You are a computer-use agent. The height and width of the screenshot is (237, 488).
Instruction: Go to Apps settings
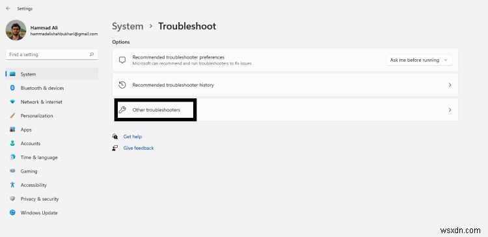pyautogui.click(x=26, y=130)
